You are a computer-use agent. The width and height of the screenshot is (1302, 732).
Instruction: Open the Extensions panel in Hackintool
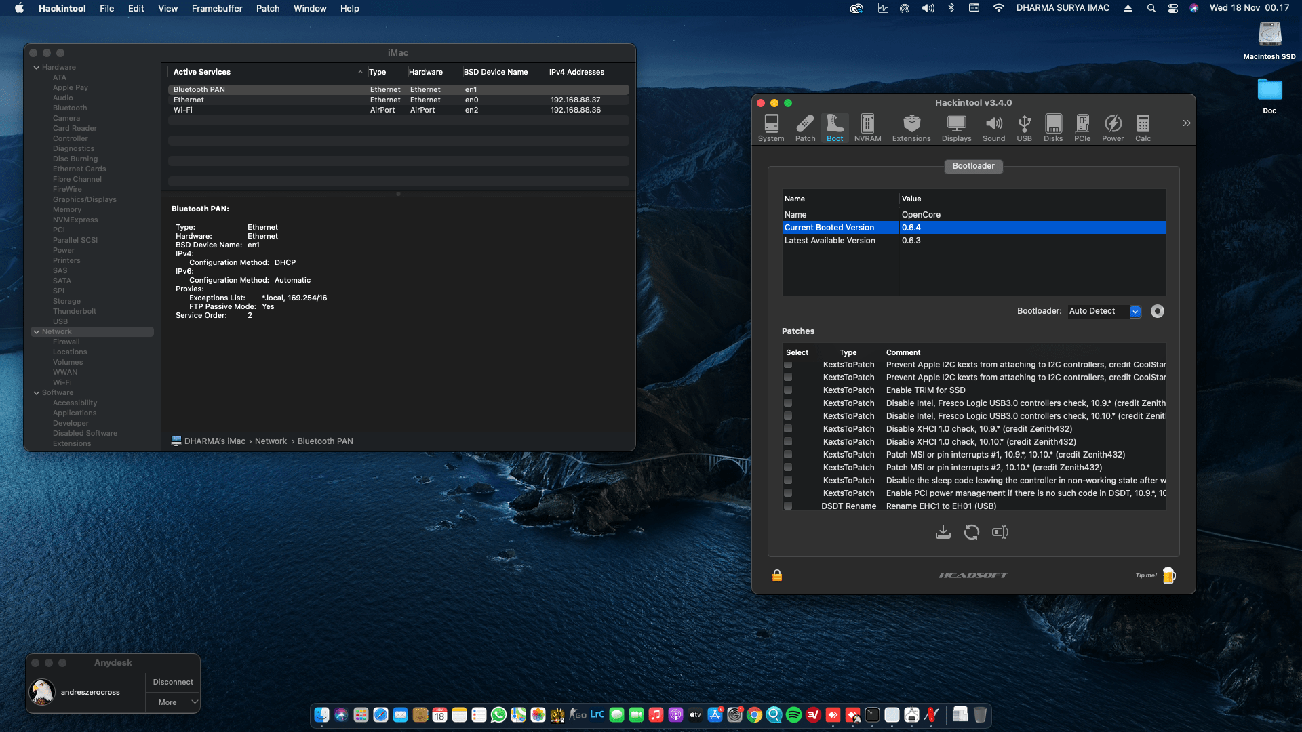tap(911, 127)
